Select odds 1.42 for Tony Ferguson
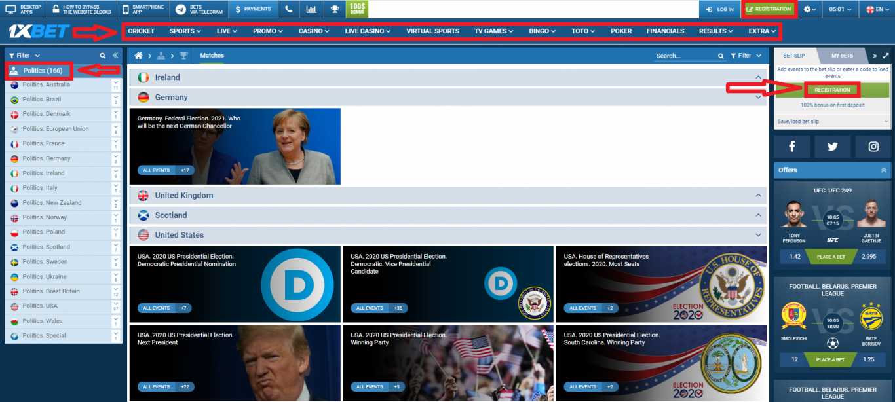The height and width of the screenshot is (402, 895). pos(795,257)
